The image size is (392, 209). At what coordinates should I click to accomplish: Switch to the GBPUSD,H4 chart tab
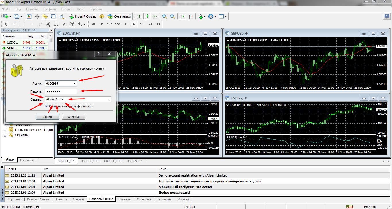click(x=112, y=161)
